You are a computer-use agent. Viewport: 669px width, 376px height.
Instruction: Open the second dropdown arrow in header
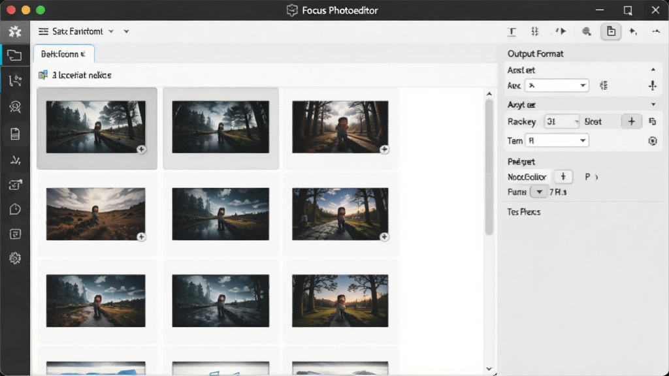tap(126, 31)
